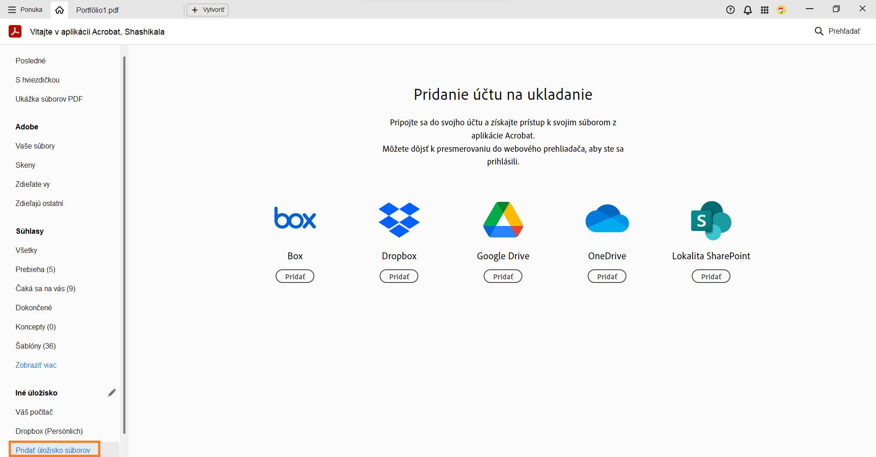876x457 pixels.
Task: Expand the list with Zobraziť viac
Action: 36,365
